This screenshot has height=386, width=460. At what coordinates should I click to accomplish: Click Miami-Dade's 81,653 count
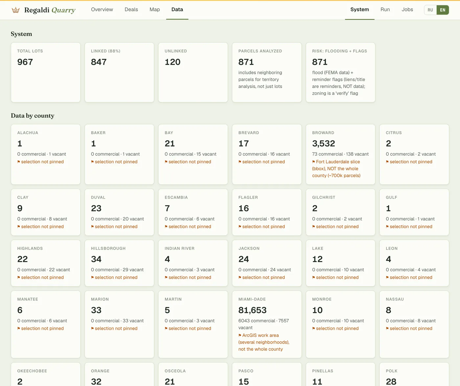252,310
